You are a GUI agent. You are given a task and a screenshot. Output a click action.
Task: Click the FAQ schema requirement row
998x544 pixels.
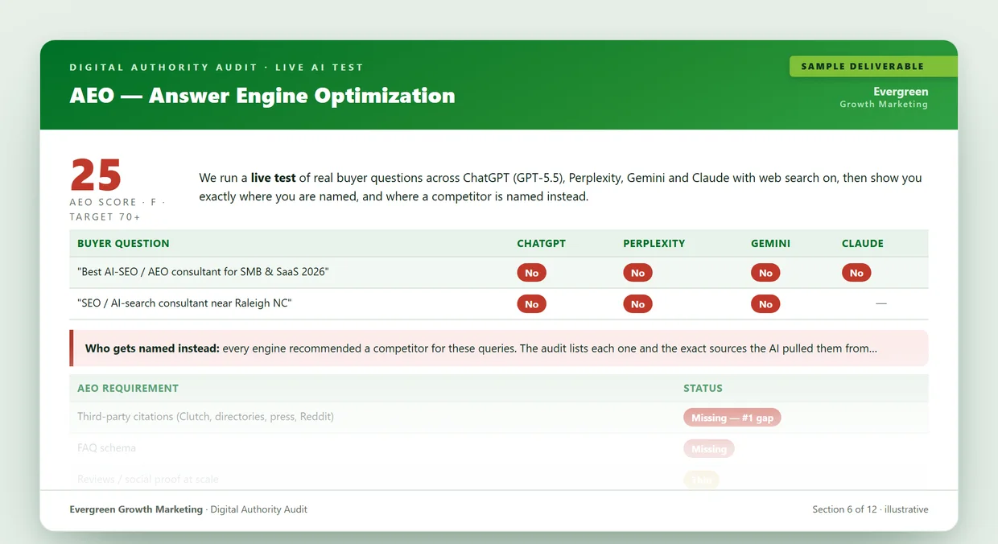[499, 448]
